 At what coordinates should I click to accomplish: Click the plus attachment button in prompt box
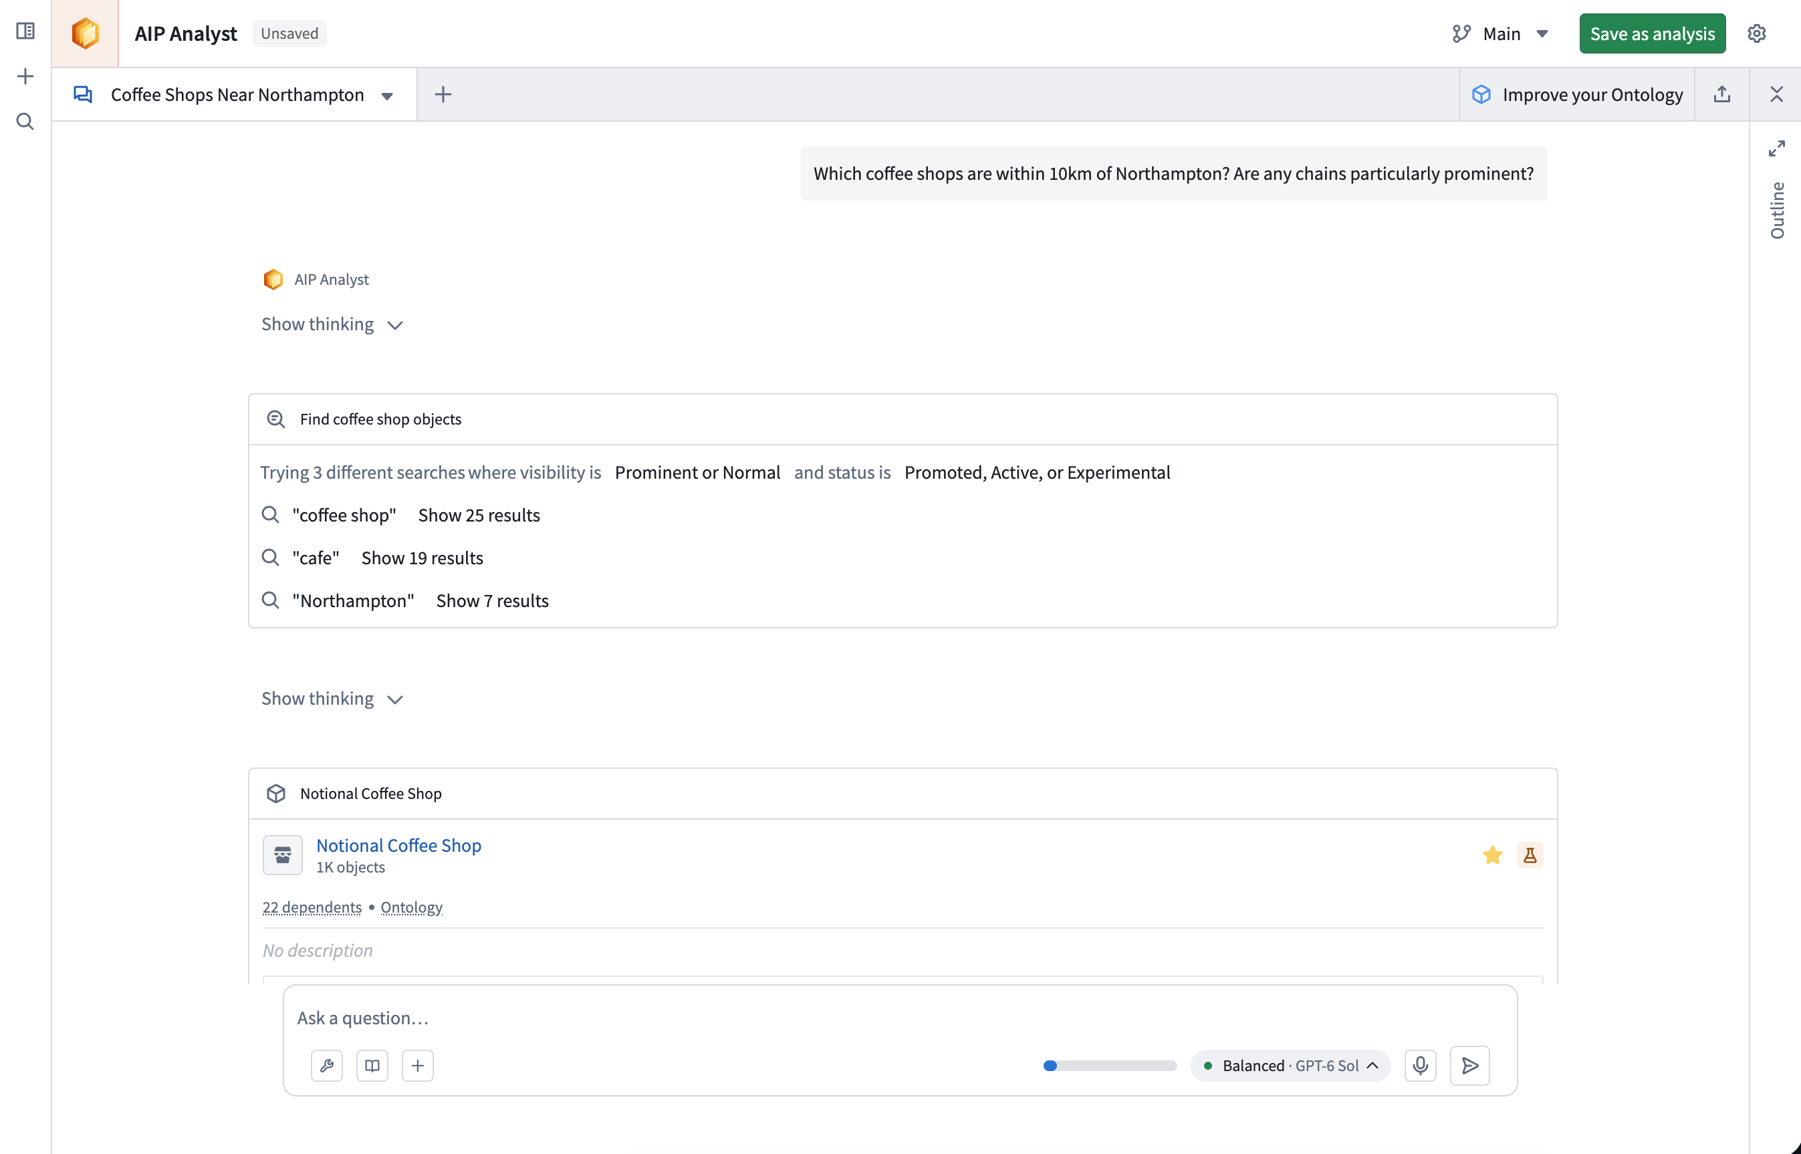coord(418,1065)
